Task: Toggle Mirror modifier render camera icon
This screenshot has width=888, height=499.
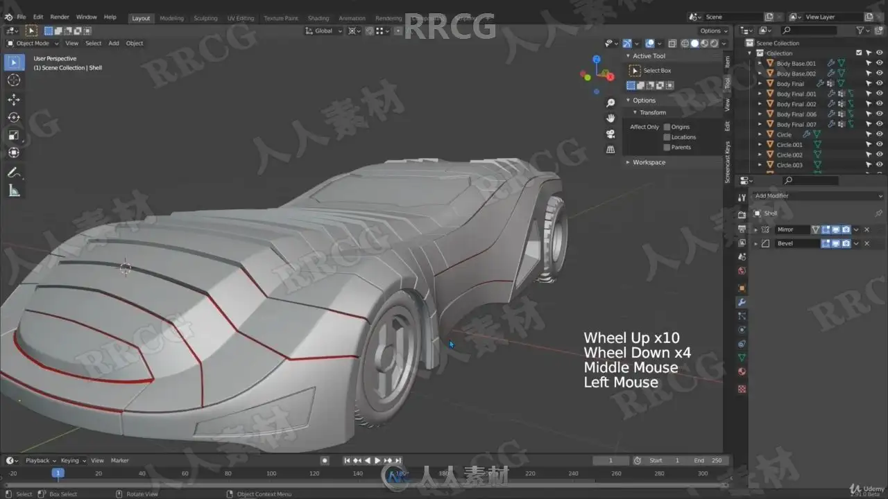Action: [846, 229]
